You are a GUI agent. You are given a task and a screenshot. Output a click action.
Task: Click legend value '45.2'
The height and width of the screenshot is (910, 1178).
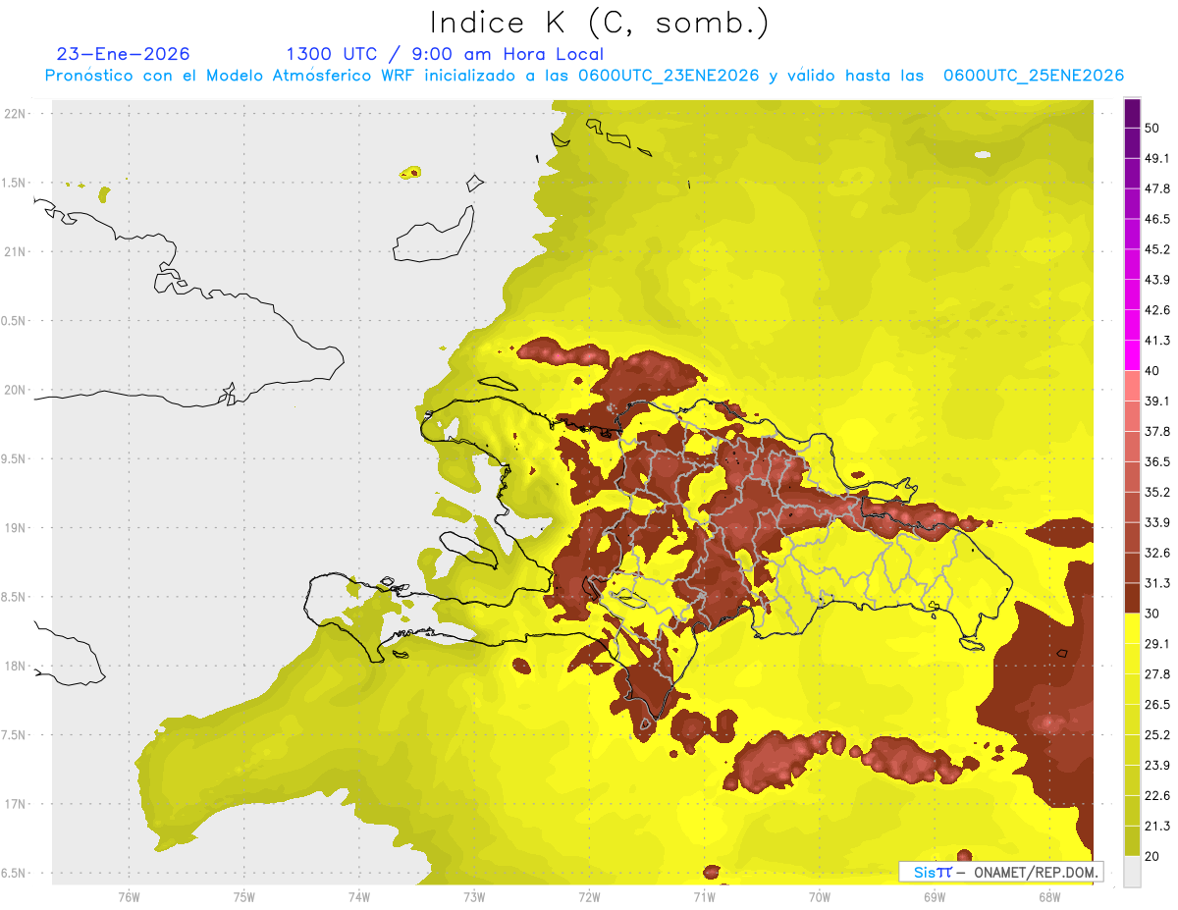click(x=1157, y=249)
